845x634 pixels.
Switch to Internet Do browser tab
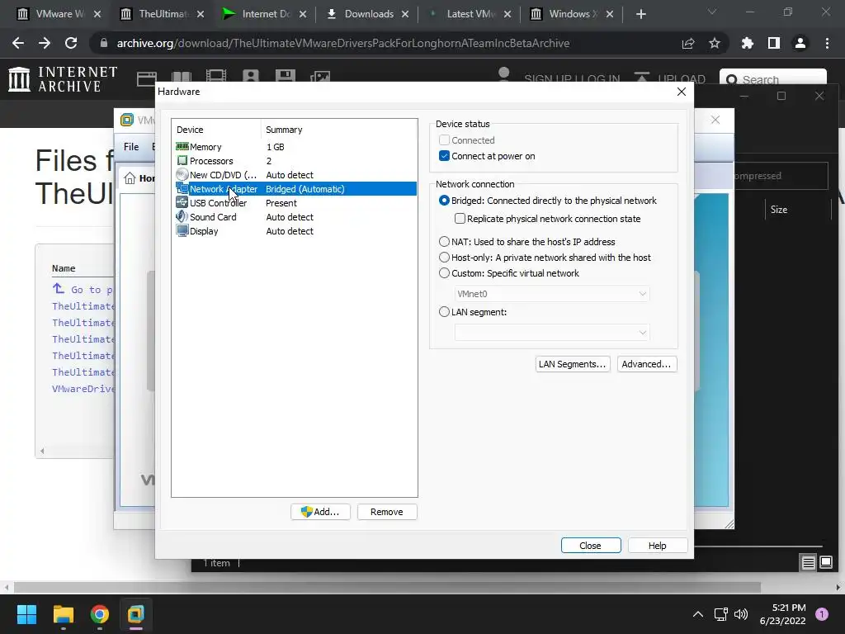coord(264,14)
